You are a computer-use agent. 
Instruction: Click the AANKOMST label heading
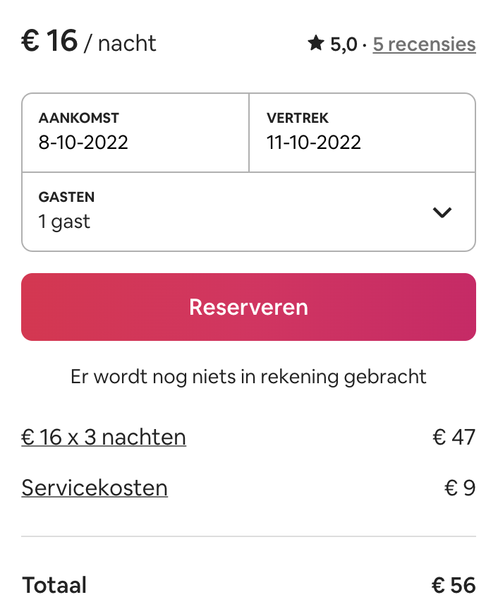[x=79, y=118]
